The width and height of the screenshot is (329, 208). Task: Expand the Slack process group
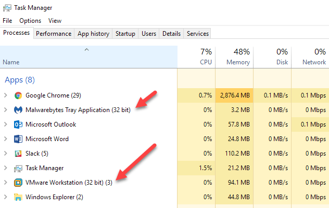(x=5, y=154)
